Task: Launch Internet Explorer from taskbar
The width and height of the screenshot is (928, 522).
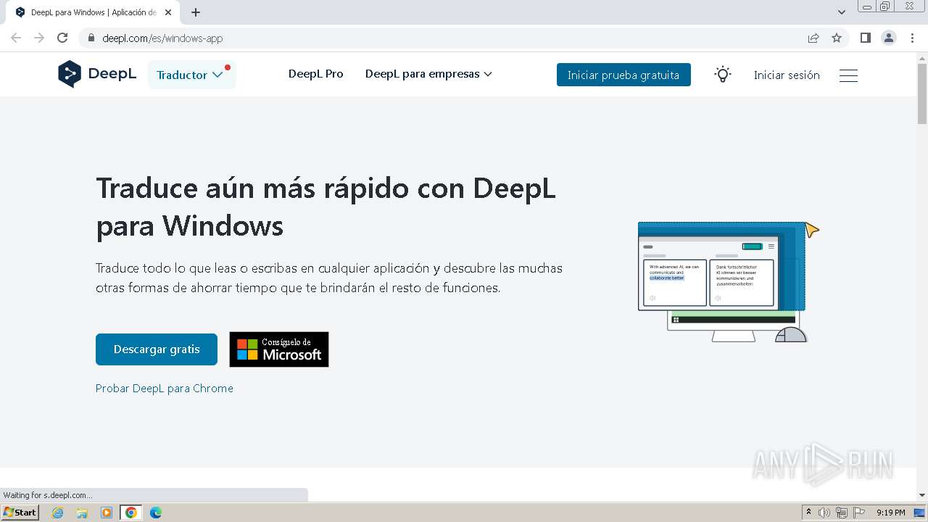Action: (x=58, y=513)
